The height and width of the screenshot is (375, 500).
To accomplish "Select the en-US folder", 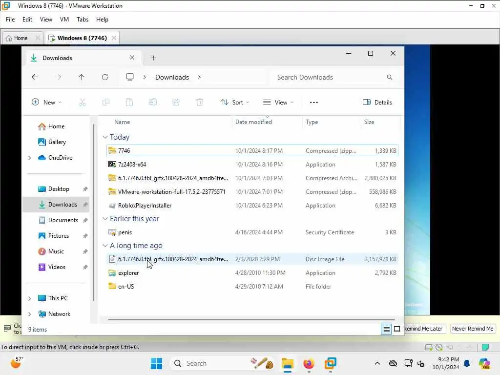I will click(252, 287).
